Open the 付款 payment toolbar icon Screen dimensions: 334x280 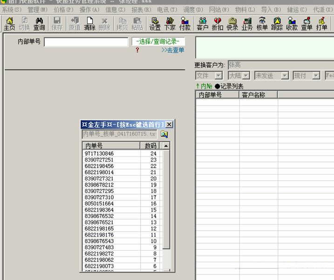point(184,24)
